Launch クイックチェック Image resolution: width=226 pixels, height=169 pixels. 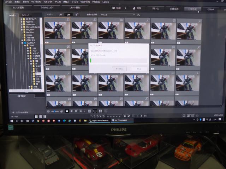(x=47, y=8)
